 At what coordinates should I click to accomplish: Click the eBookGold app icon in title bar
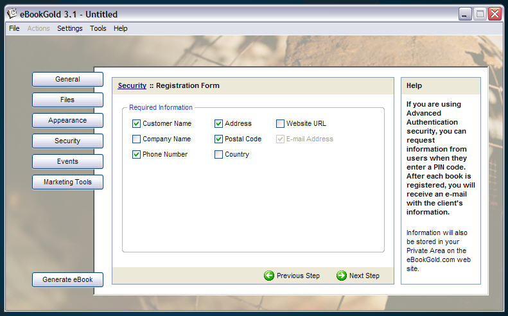pos(12,13)
